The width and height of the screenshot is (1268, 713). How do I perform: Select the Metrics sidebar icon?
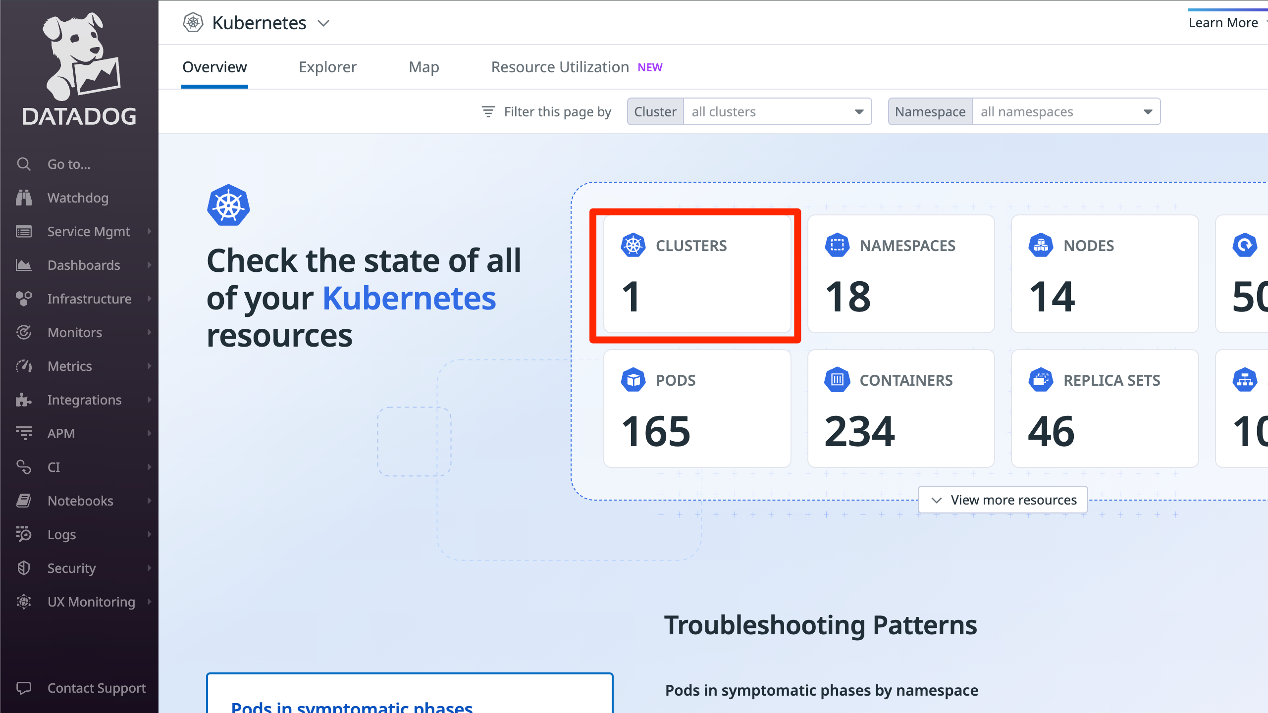tap(24, 366)
